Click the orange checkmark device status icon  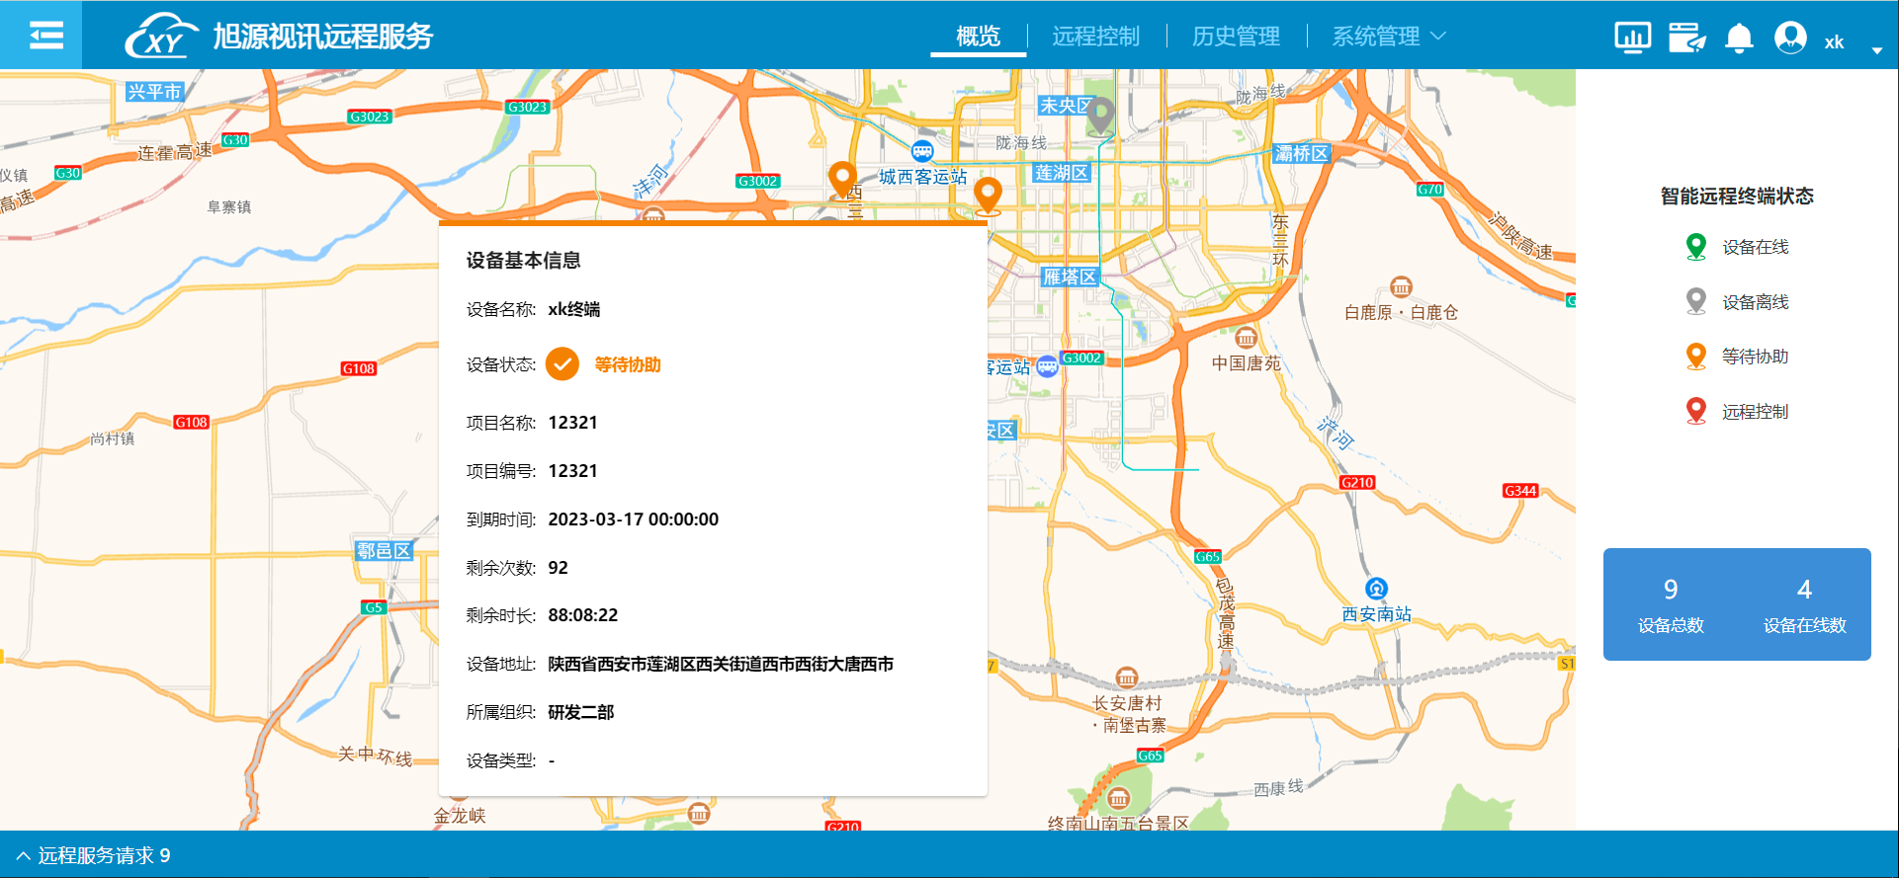[x=562, y=364]
